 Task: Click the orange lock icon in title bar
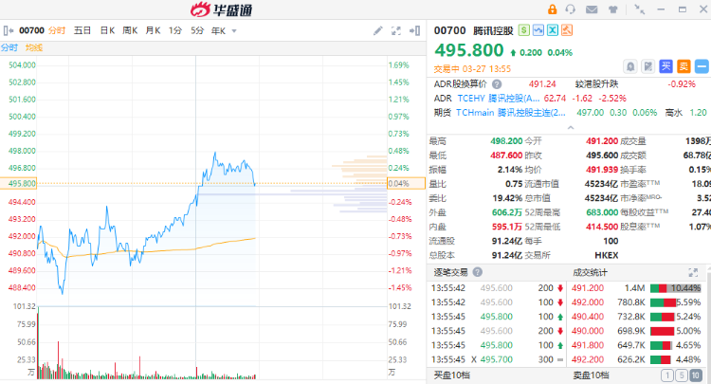(552, 9)
